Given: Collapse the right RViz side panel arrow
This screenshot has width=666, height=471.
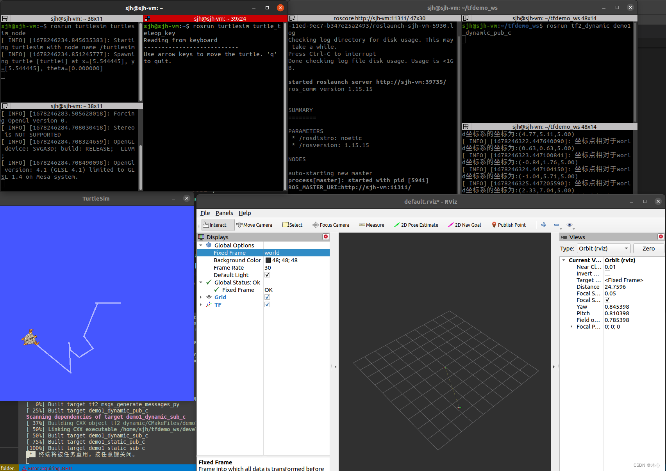Looking at the screenshot, I should click(554, 367).
